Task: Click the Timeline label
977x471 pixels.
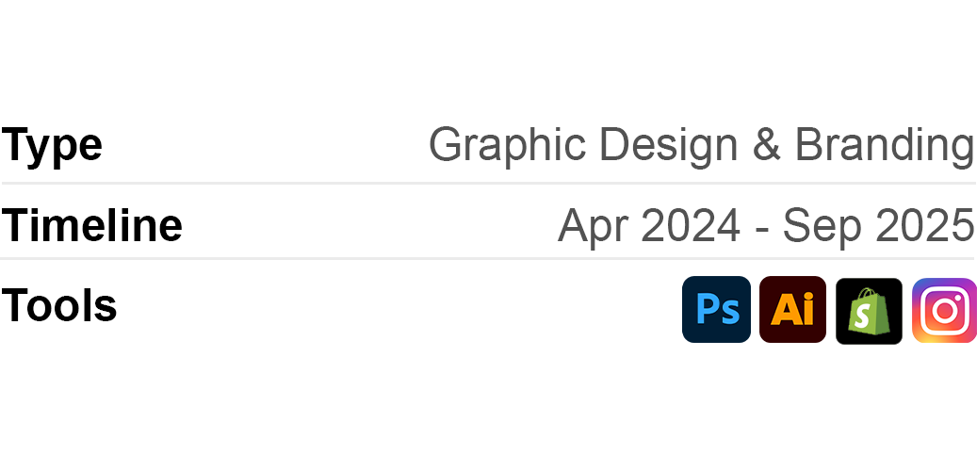Action: click(91, 226)
